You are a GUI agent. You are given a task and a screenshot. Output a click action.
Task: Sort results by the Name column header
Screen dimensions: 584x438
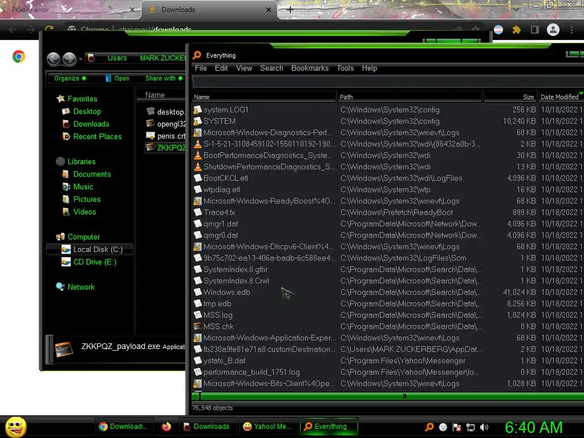(263, 97)
